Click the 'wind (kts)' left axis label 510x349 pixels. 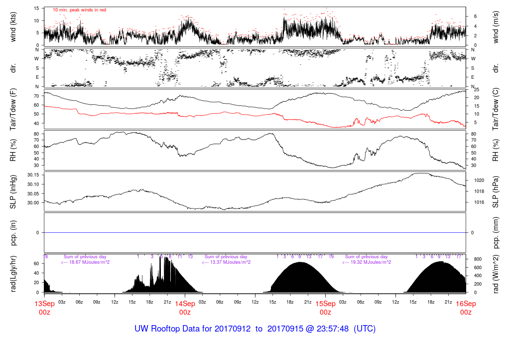tap(13, 27)
